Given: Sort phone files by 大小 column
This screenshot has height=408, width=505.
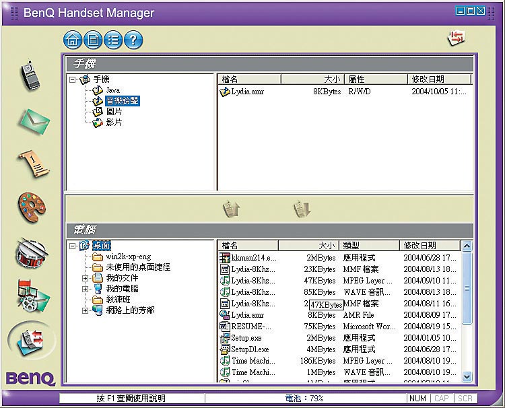Looking at the screenshot, I should click(312, 79).
